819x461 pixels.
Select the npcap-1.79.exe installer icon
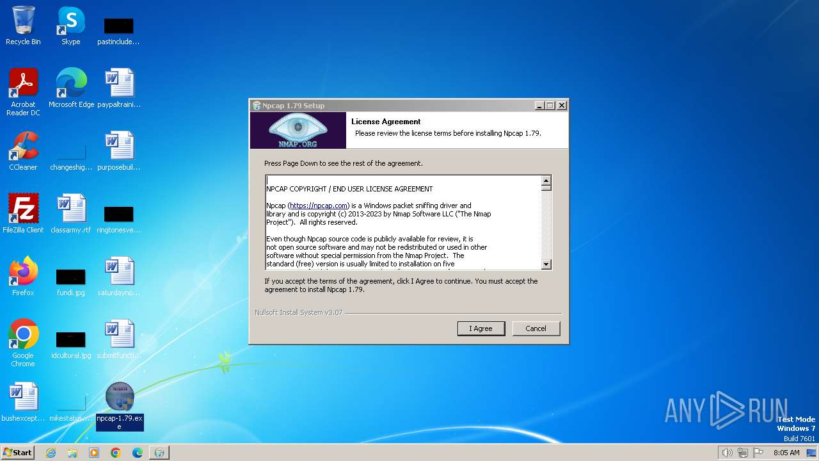pos(119,406)
